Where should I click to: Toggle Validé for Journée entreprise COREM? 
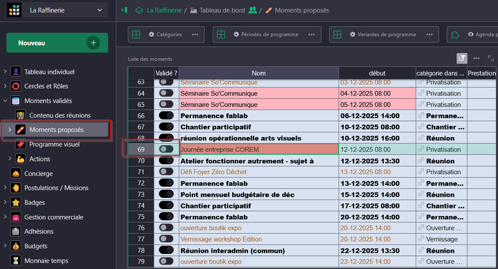tap(166, 149)
